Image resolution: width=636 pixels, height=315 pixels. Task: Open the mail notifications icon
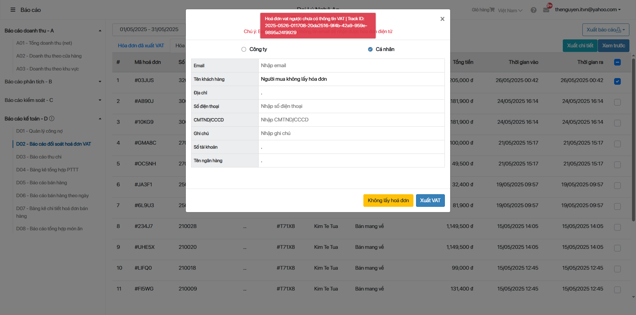coord(546,10)
